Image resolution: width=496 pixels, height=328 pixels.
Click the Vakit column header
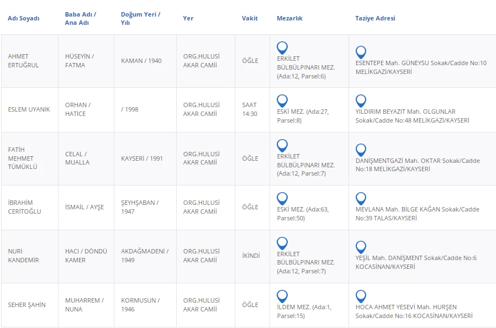click(250, 18)
